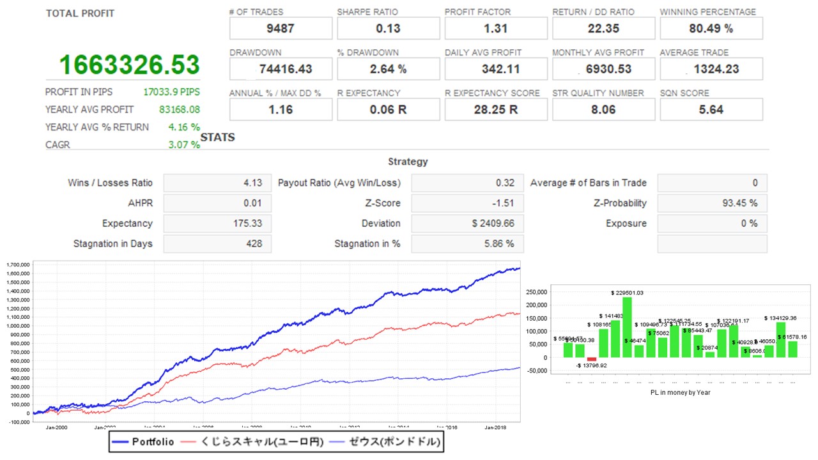818x460 pixels.
Task: Click the CAGR value 3.07 %
Action: tap(184, 145)
